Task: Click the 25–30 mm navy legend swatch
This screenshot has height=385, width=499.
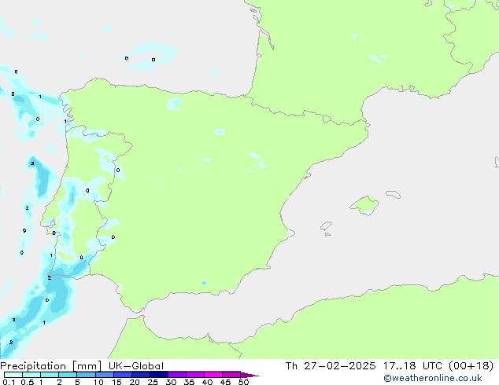Action: coord(158,375)
